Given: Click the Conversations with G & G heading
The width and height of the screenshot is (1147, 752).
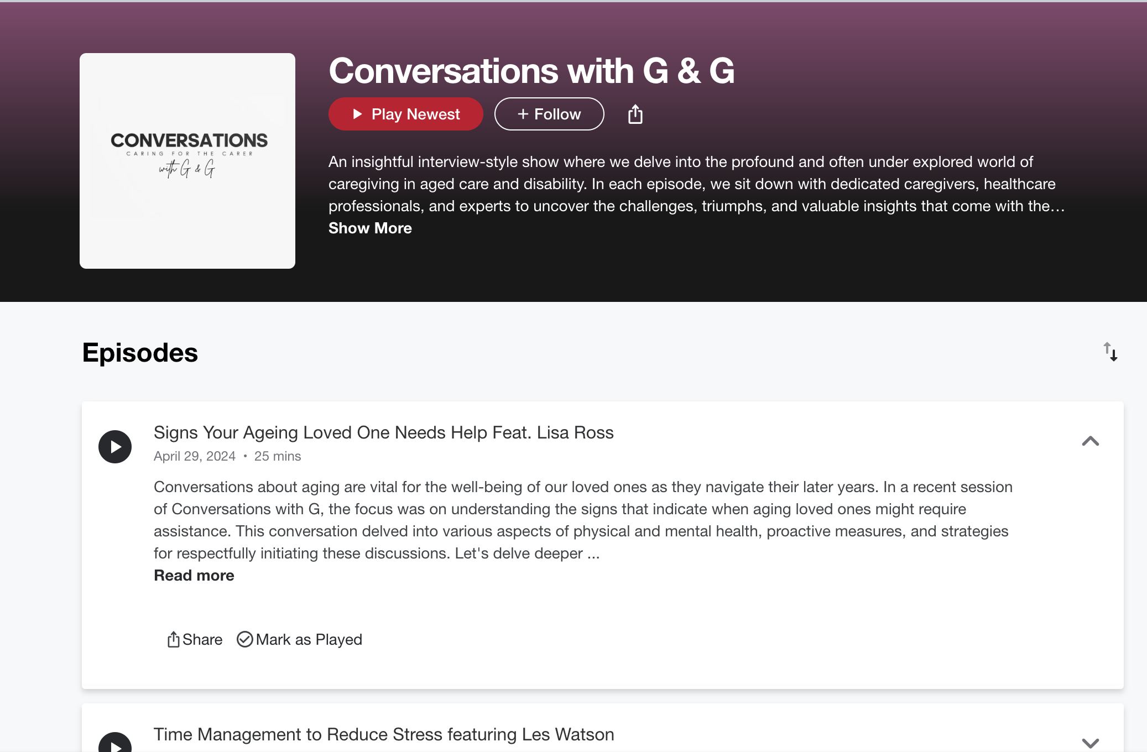Looking at the screenshot, I should click(x=531, y=71).
